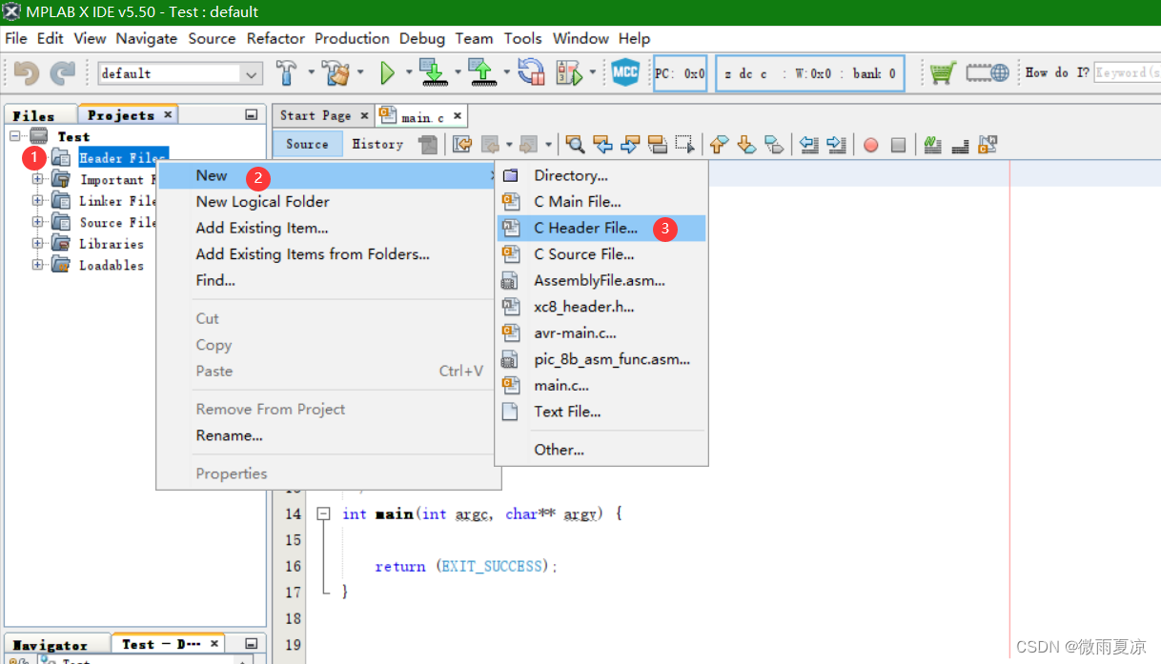Choose Other... in New submenu
Screen dimensions: 1161x664
(x=601, y=450)
